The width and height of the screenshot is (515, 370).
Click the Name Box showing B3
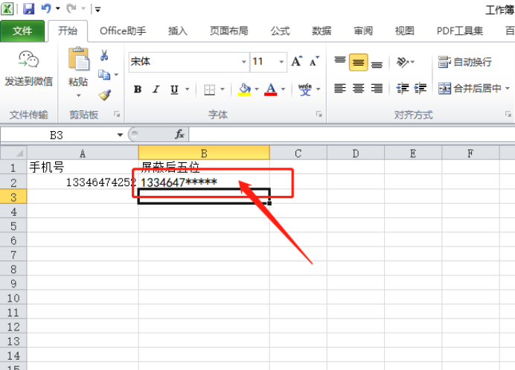(x=57, y=135)
